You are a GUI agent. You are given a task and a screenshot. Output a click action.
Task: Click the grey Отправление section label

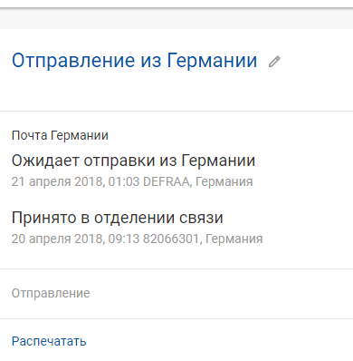pyautogui.click(x=51, y=293)
